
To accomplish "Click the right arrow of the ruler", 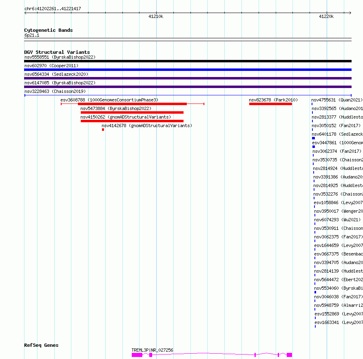I will point(350,13).
